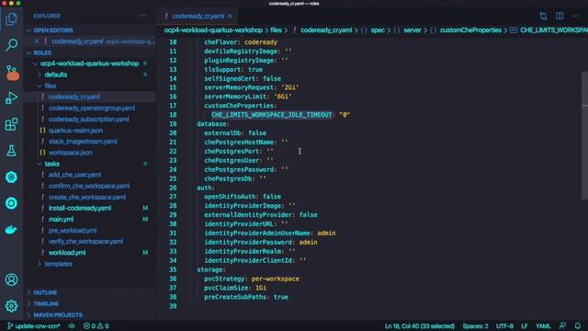This screenshot has width=588, height=331.
Task: Open confirm_che_workspace.yaml file
Action: [x=90, y=186]
